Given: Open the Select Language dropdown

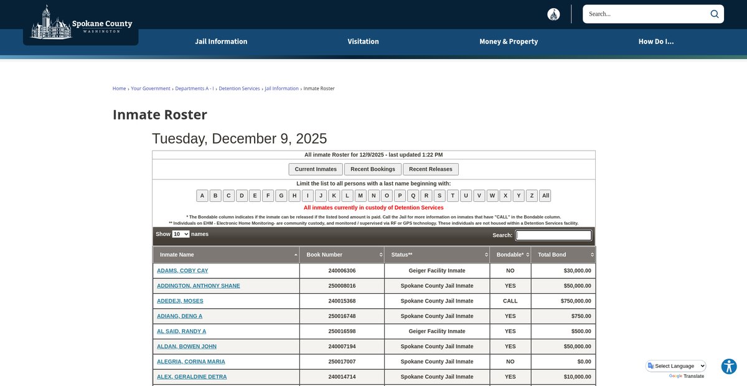Looking at the screenshot, I should click(676, 366).
